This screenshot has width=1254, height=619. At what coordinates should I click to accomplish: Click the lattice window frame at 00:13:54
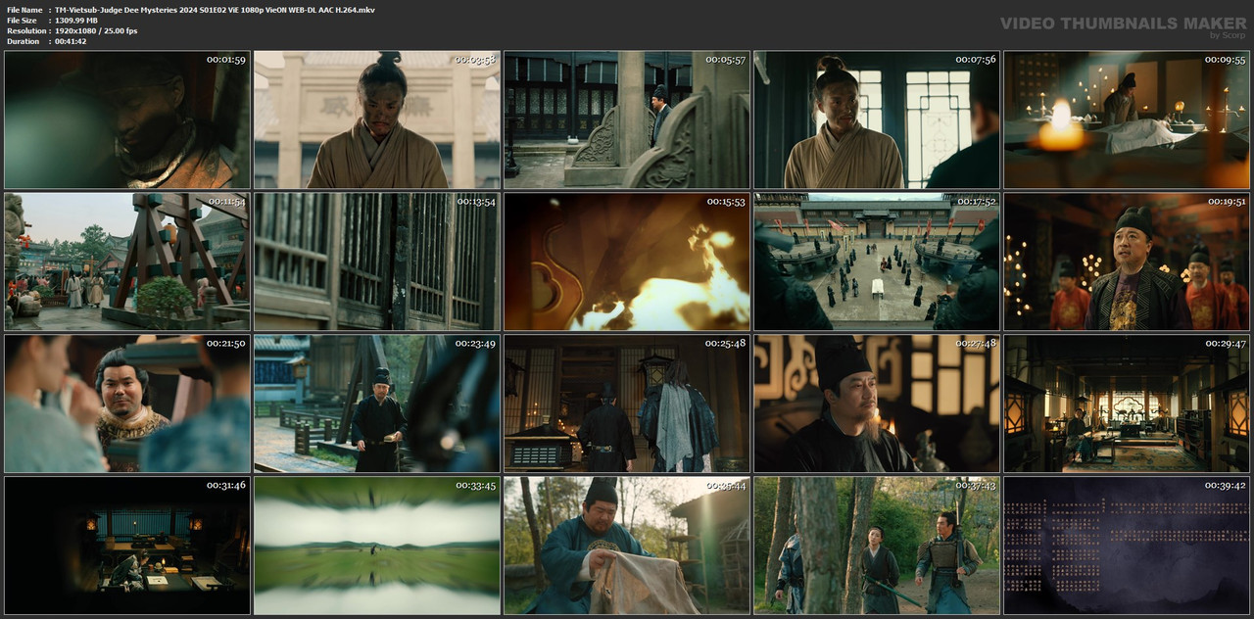tap(377, 262)
